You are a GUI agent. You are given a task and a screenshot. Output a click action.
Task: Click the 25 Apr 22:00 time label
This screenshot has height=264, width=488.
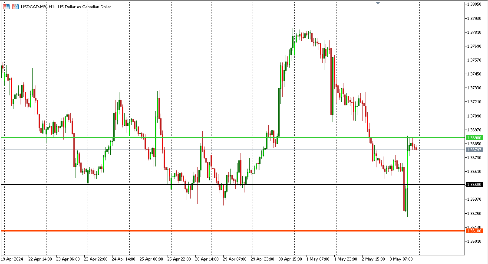(179, 259)
